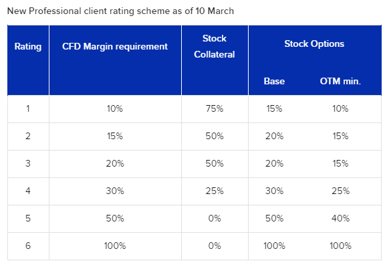This screenshot has width=389, height=267.
Task: Click the Stock Options header
Action: click(314, 43)
